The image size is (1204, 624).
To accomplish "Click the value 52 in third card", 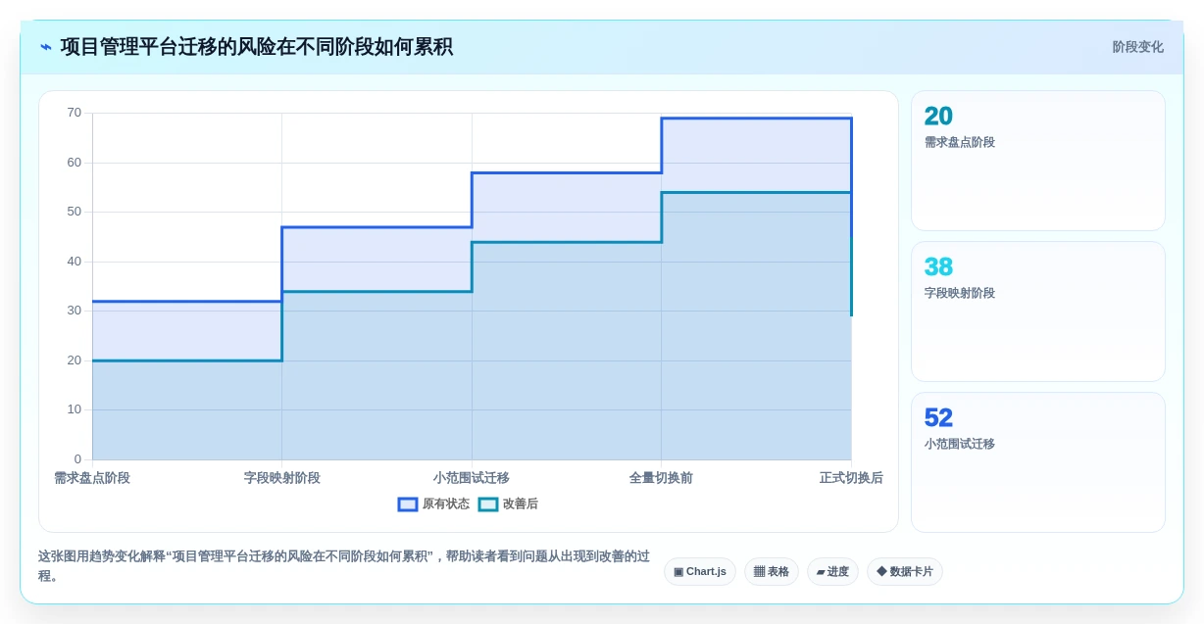I will click(938, 418).
